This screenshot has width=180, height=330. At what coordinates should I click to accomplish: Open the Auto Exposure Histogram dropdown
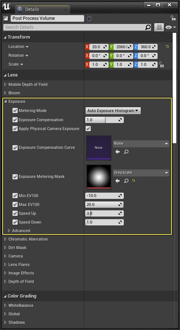point(113,111)
